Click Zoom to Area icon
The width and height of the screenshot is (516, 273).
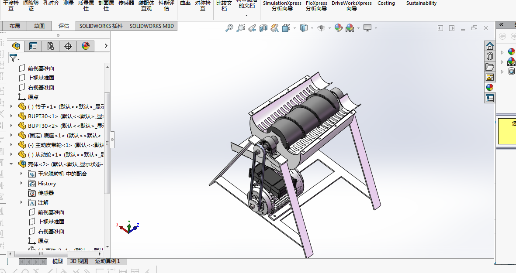(x=241, y=28)
